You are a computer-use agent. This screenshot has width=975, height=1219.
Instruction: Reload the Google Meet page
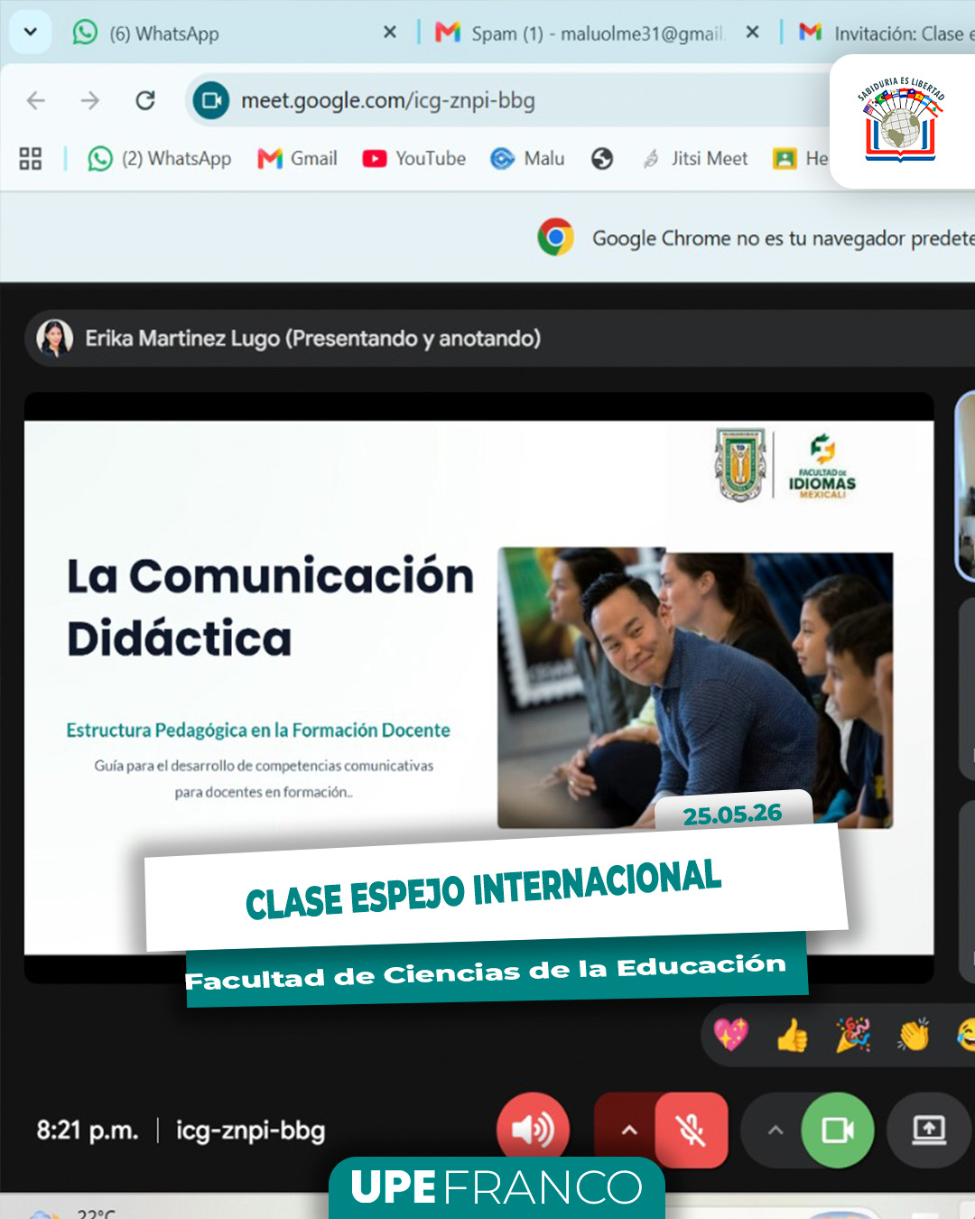[145, 100]
